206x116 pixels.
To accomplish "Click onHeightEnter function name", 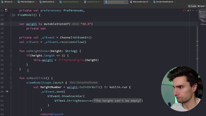I will pyautogui.click(x=38, y=51).
